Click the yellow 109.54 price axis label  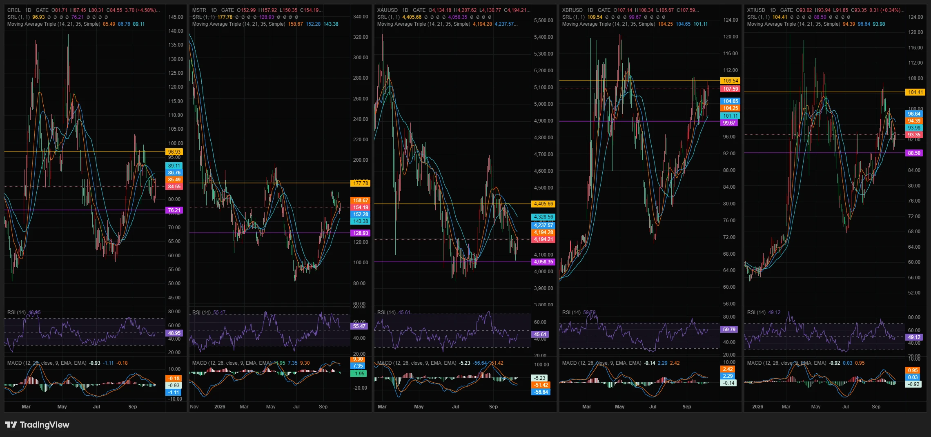click(x=730, y=81)
